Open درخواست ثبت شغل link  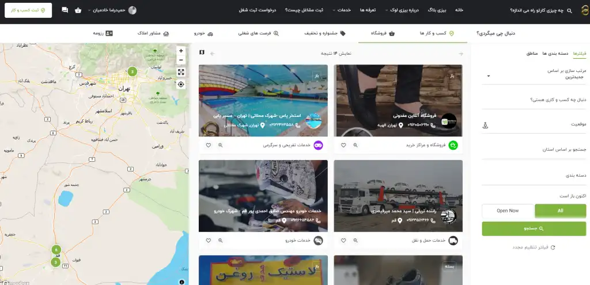click(x=258, y=10)
